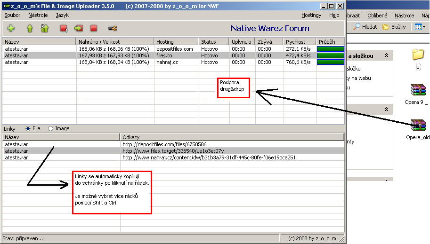The width and height of the screenshot is (430, 244).
Task: Click the plain red stop square icon
Action: click(94, 28)
